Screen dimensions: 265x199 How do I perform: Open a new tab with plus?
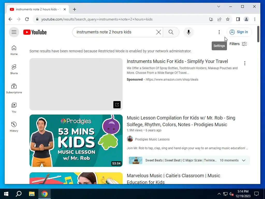[x=75, y=9]
